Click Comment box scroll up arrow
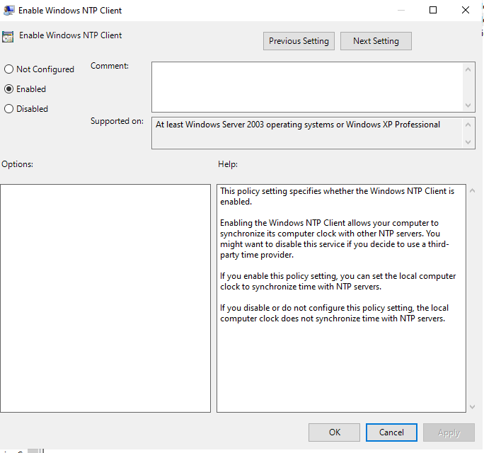 click(468, 69)
